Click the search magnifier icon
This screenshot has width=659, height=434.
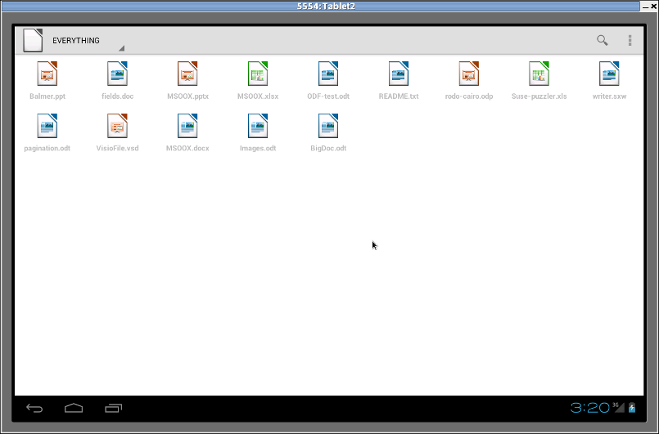603,40
